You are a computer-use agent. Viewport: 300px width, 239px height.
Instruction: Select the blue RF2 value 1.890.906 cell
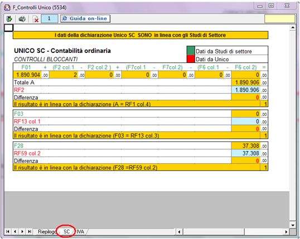click(246, 90)
